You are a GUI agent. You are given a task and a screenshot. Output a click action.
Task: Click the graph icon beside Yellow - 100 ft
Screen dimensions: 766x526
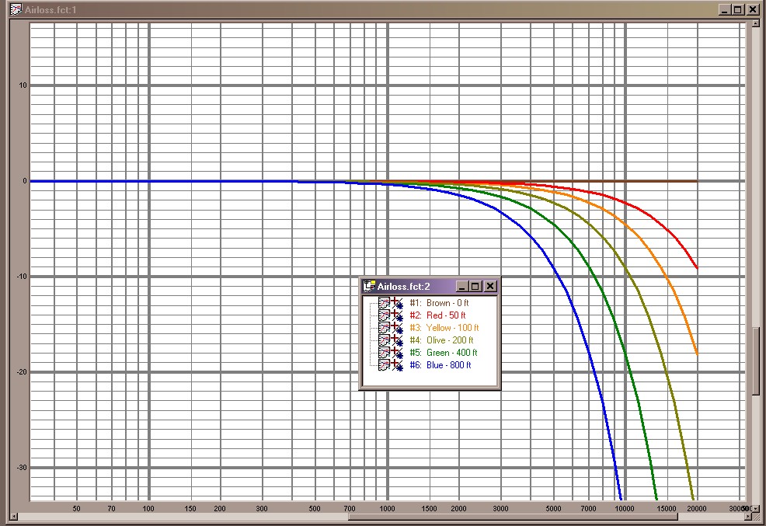point(384,328)
